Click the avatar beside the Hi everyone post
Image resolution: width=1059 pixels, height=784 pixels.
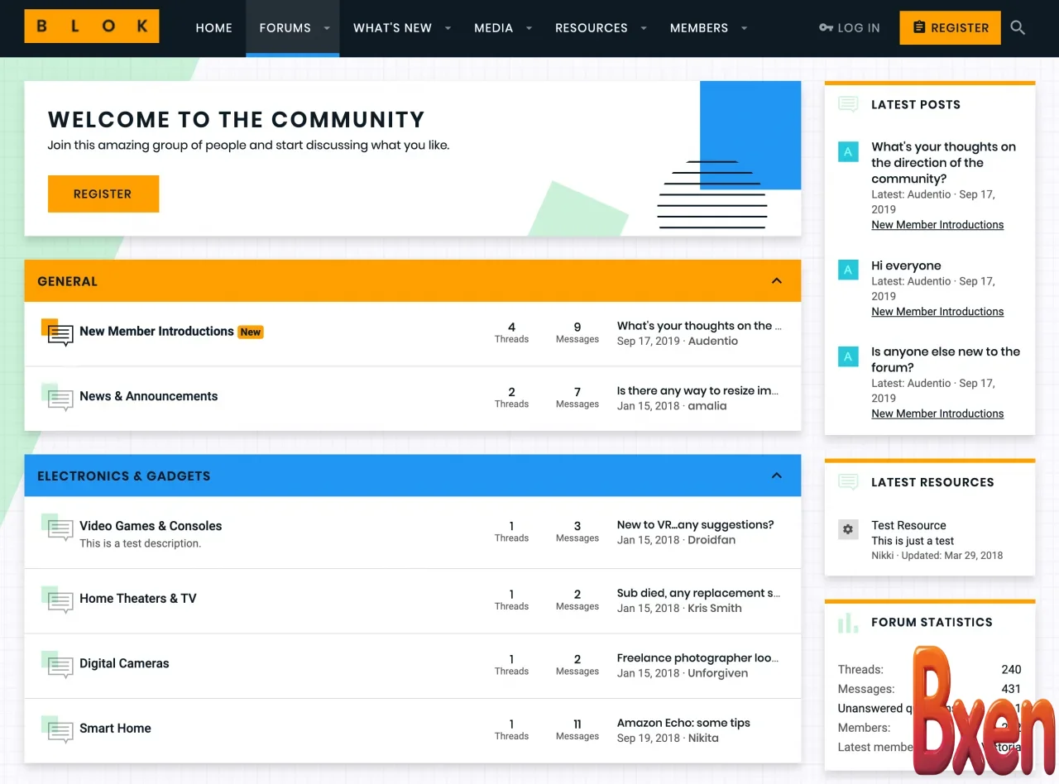coord(847,270)
